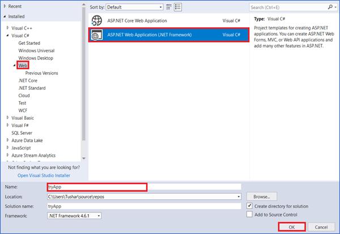Viewport: 340px width, 234px height.
Task: Select the .NET Standard category
Action: pyautogui.click(x=32, y=88)
